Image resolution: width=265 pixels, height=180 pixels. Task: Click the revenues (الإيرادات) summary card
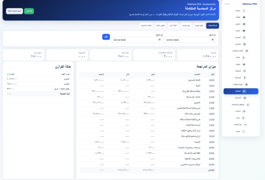(x=198, y=55)
